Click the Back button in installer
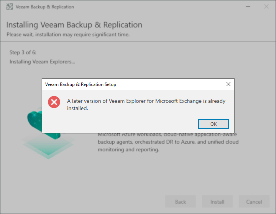 [x=181, y=201]
